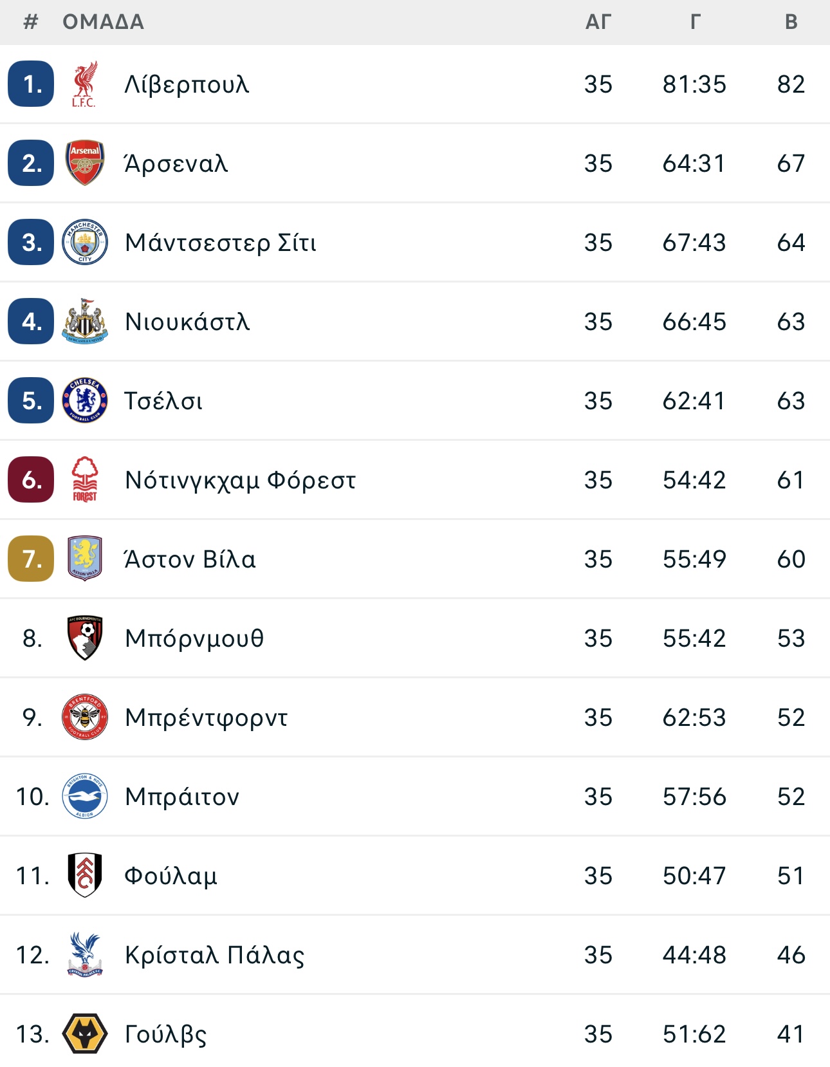The width and height of the screenshot is (830, 1067).
Task: Sort by the ΑΓ column header
Action: (x=598, y=22)
